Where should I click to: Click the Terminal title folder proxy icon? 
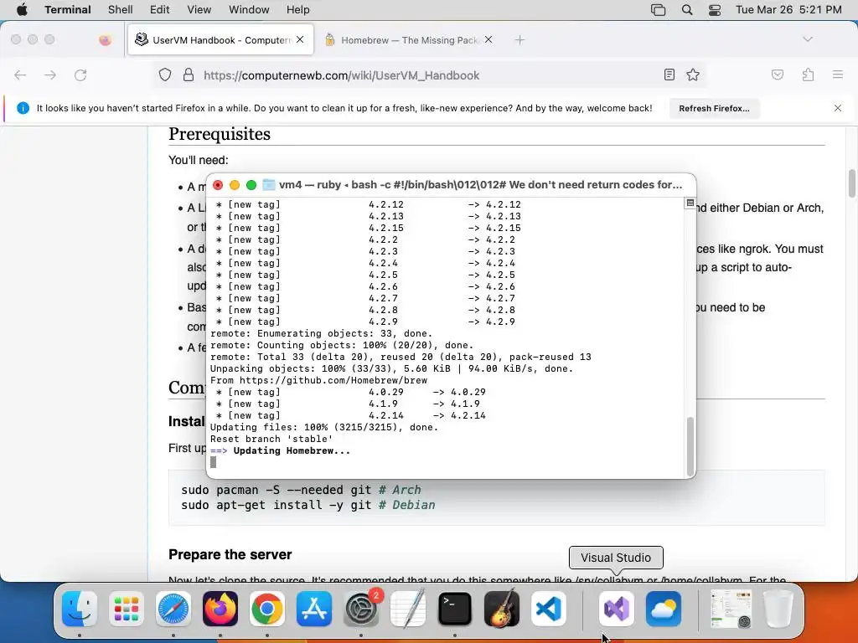tap(269, 185)
